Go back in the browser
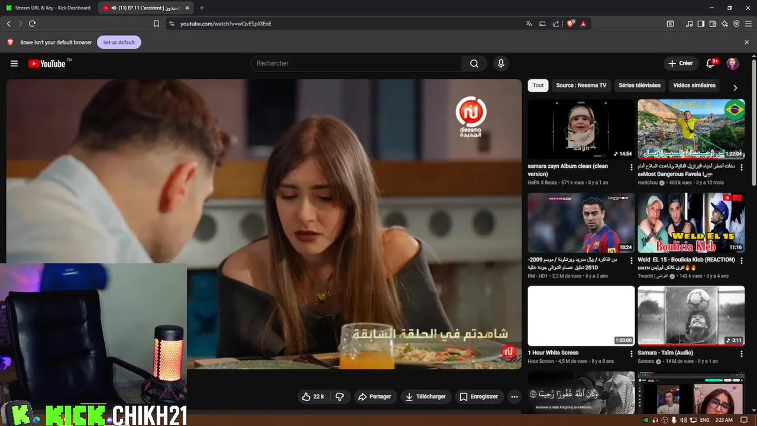This screenshot has height=426, width=757. click(x=9, y=24)
